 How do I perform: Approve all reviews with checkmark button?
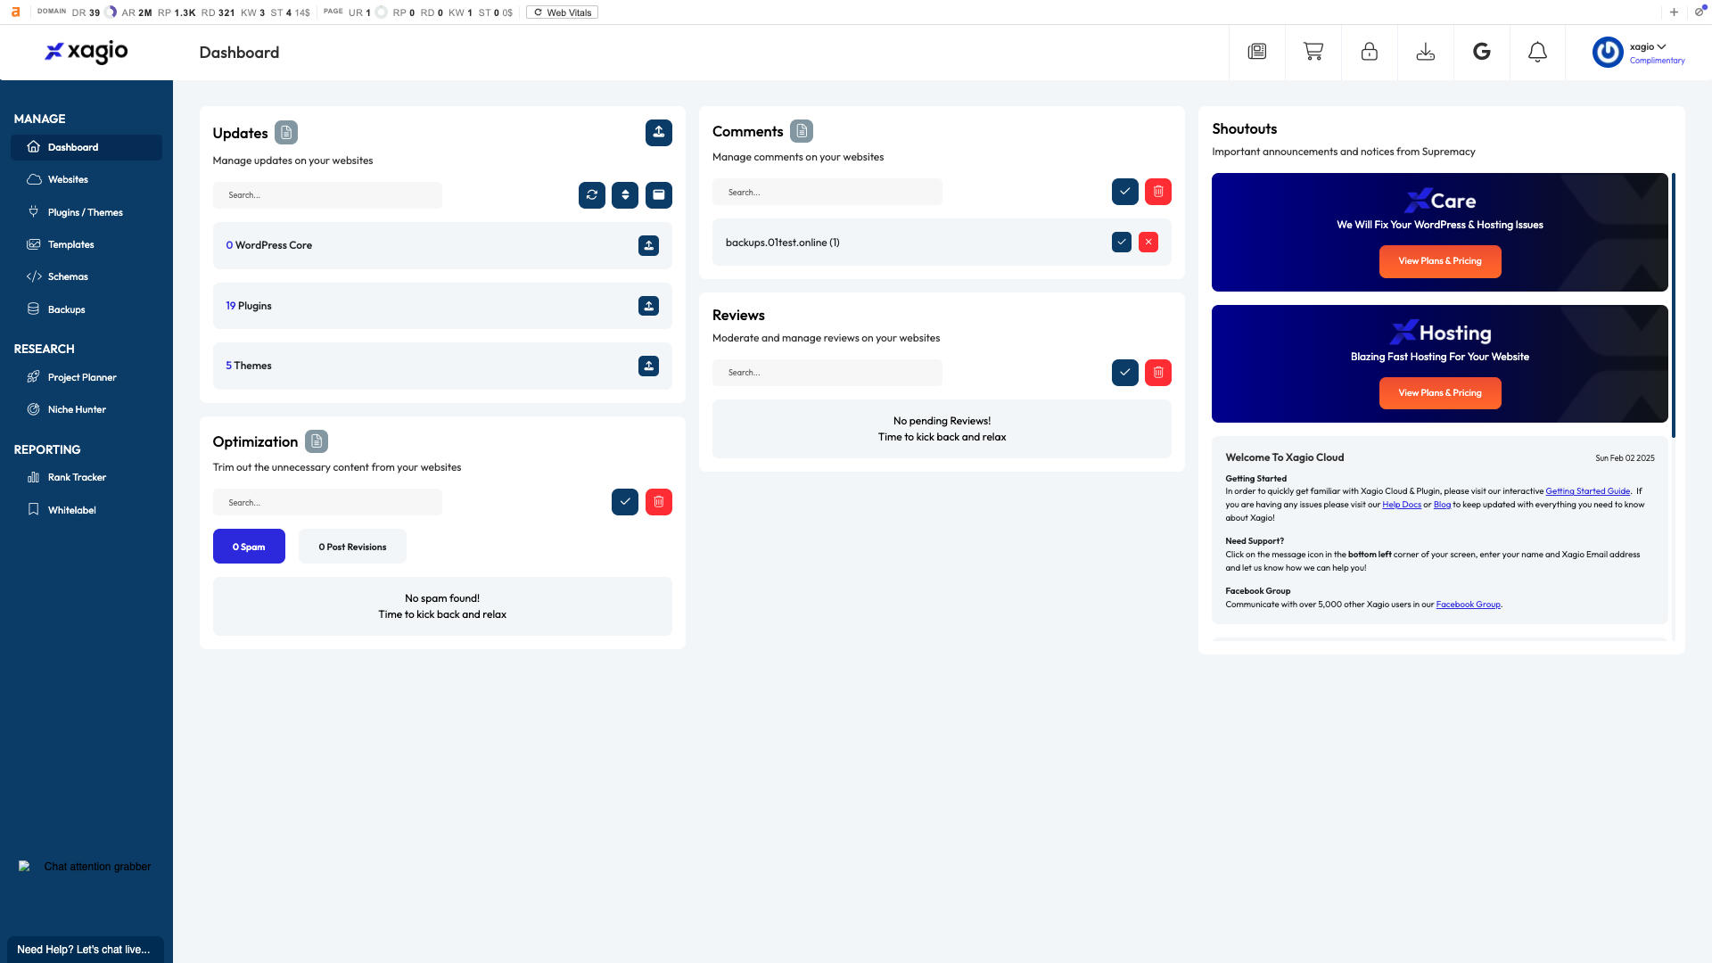coord(1124,373)
